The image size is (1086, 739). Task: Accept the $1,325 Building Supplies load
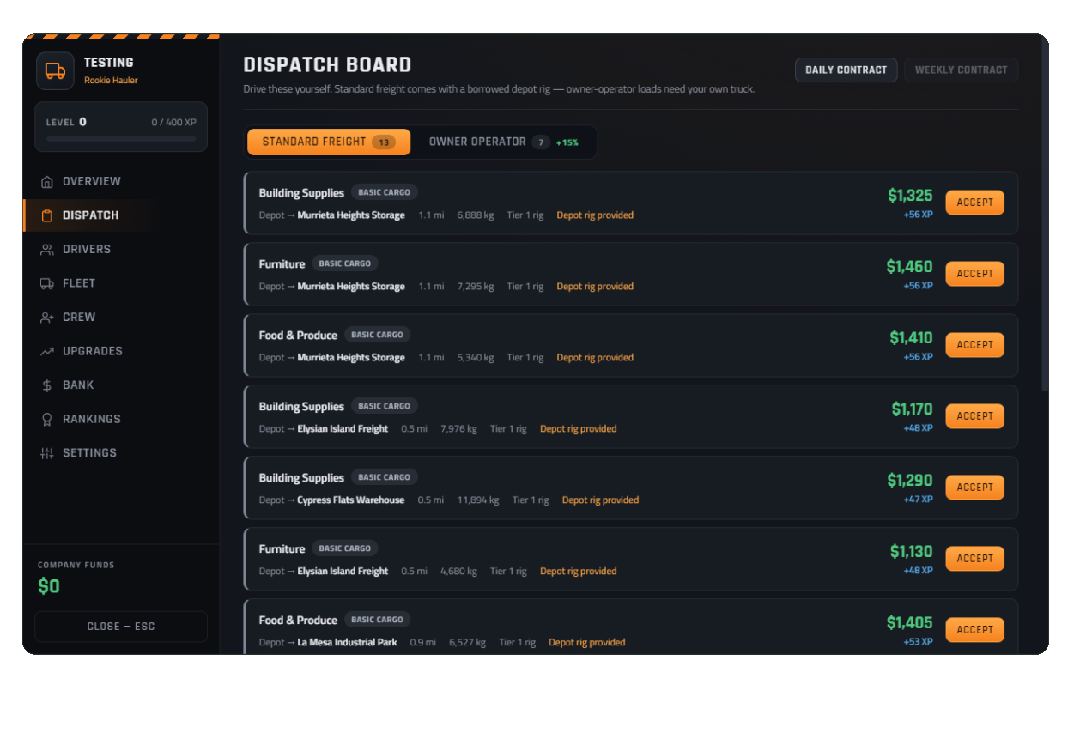(974, 203)
